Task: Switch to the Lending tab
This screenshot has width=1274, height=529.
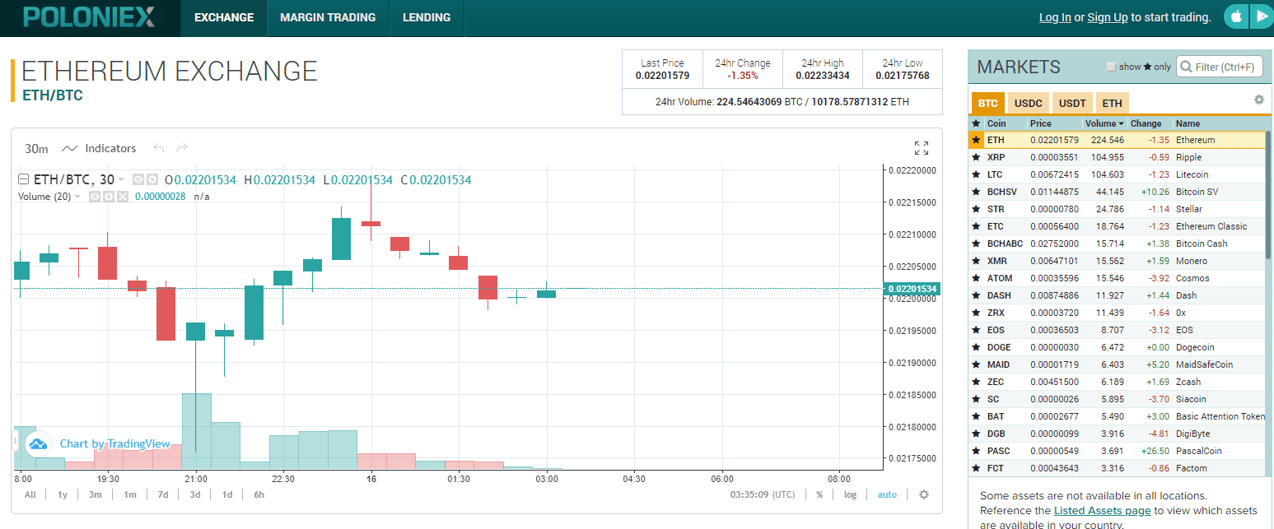Action: [427, 17]
